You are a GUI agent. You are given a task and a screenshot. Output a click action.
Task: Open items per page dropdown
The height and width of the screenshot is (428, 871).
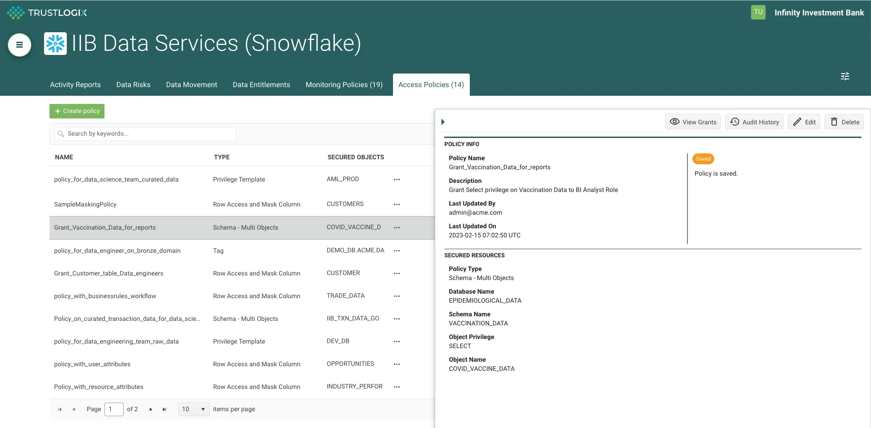pos(193,409)
